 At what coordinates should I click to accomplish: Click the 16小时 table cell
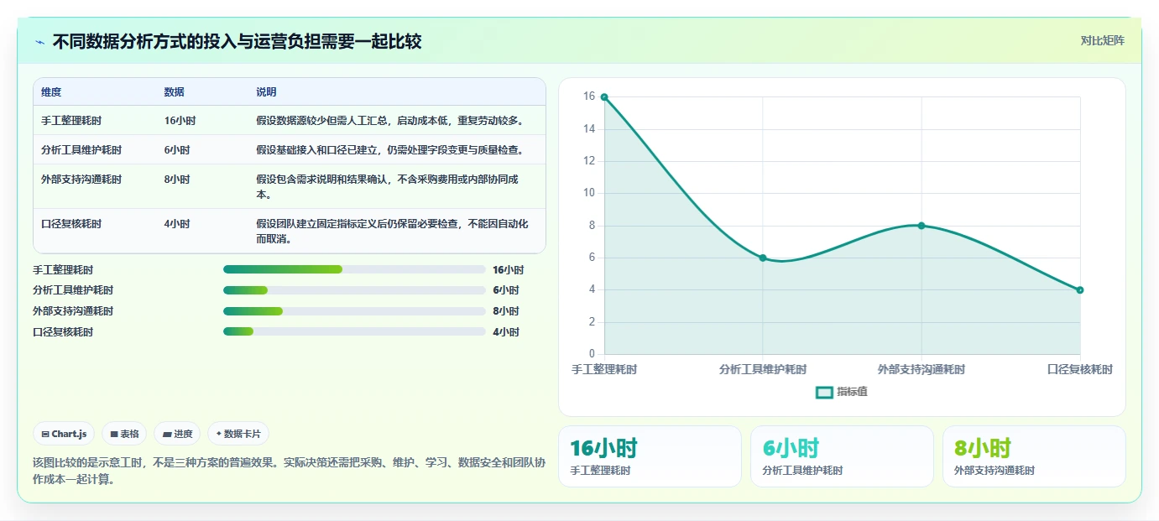[x=180, y=121]
